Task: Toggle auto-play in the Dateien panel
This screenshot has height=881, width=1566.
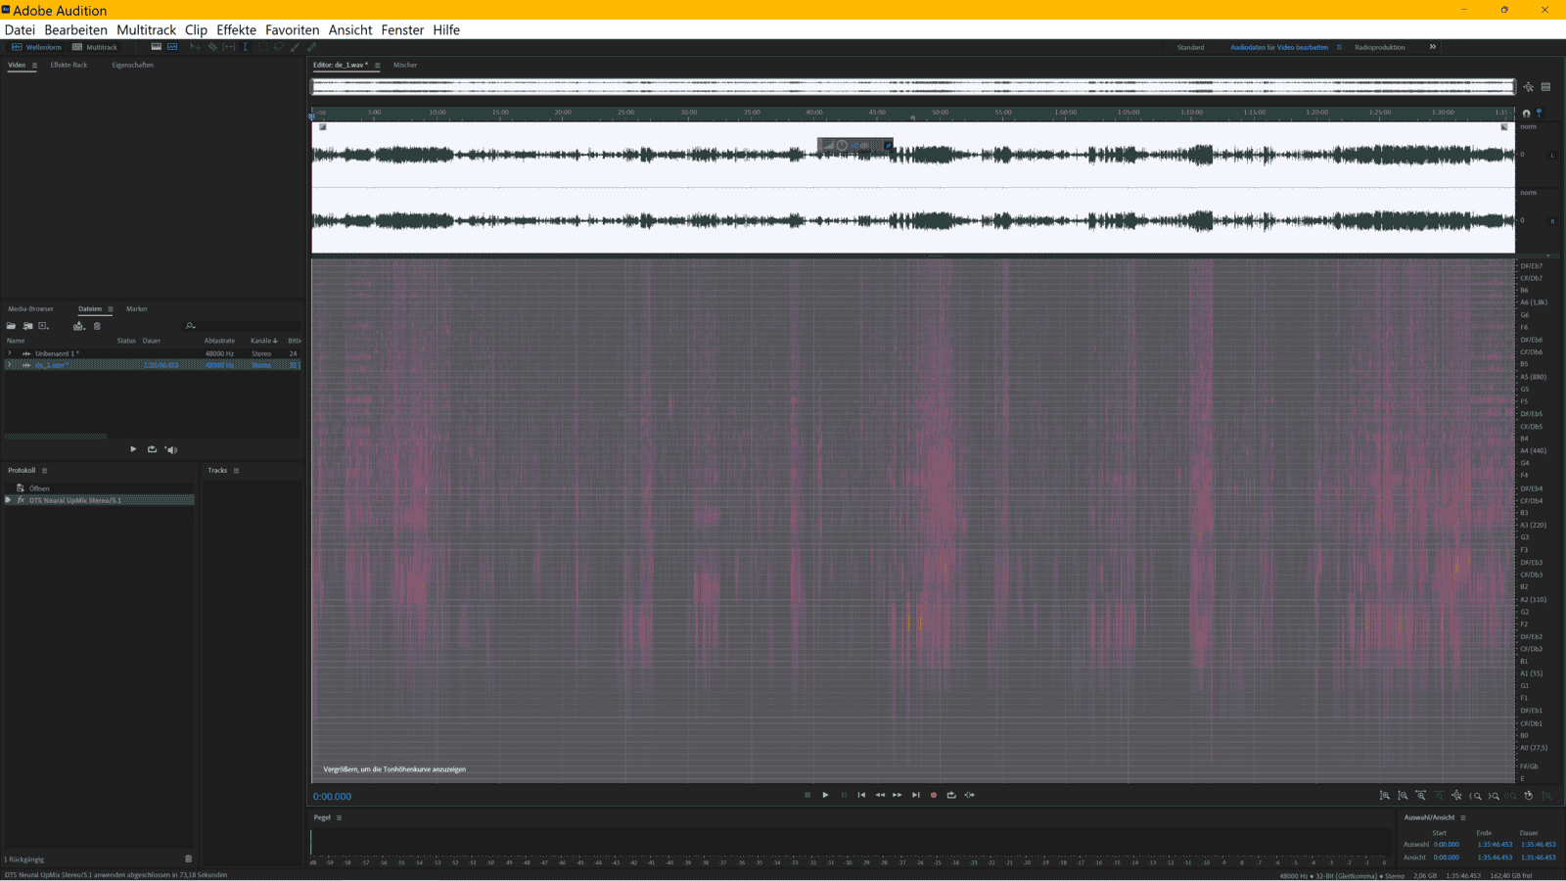Action: click(171, 449)
